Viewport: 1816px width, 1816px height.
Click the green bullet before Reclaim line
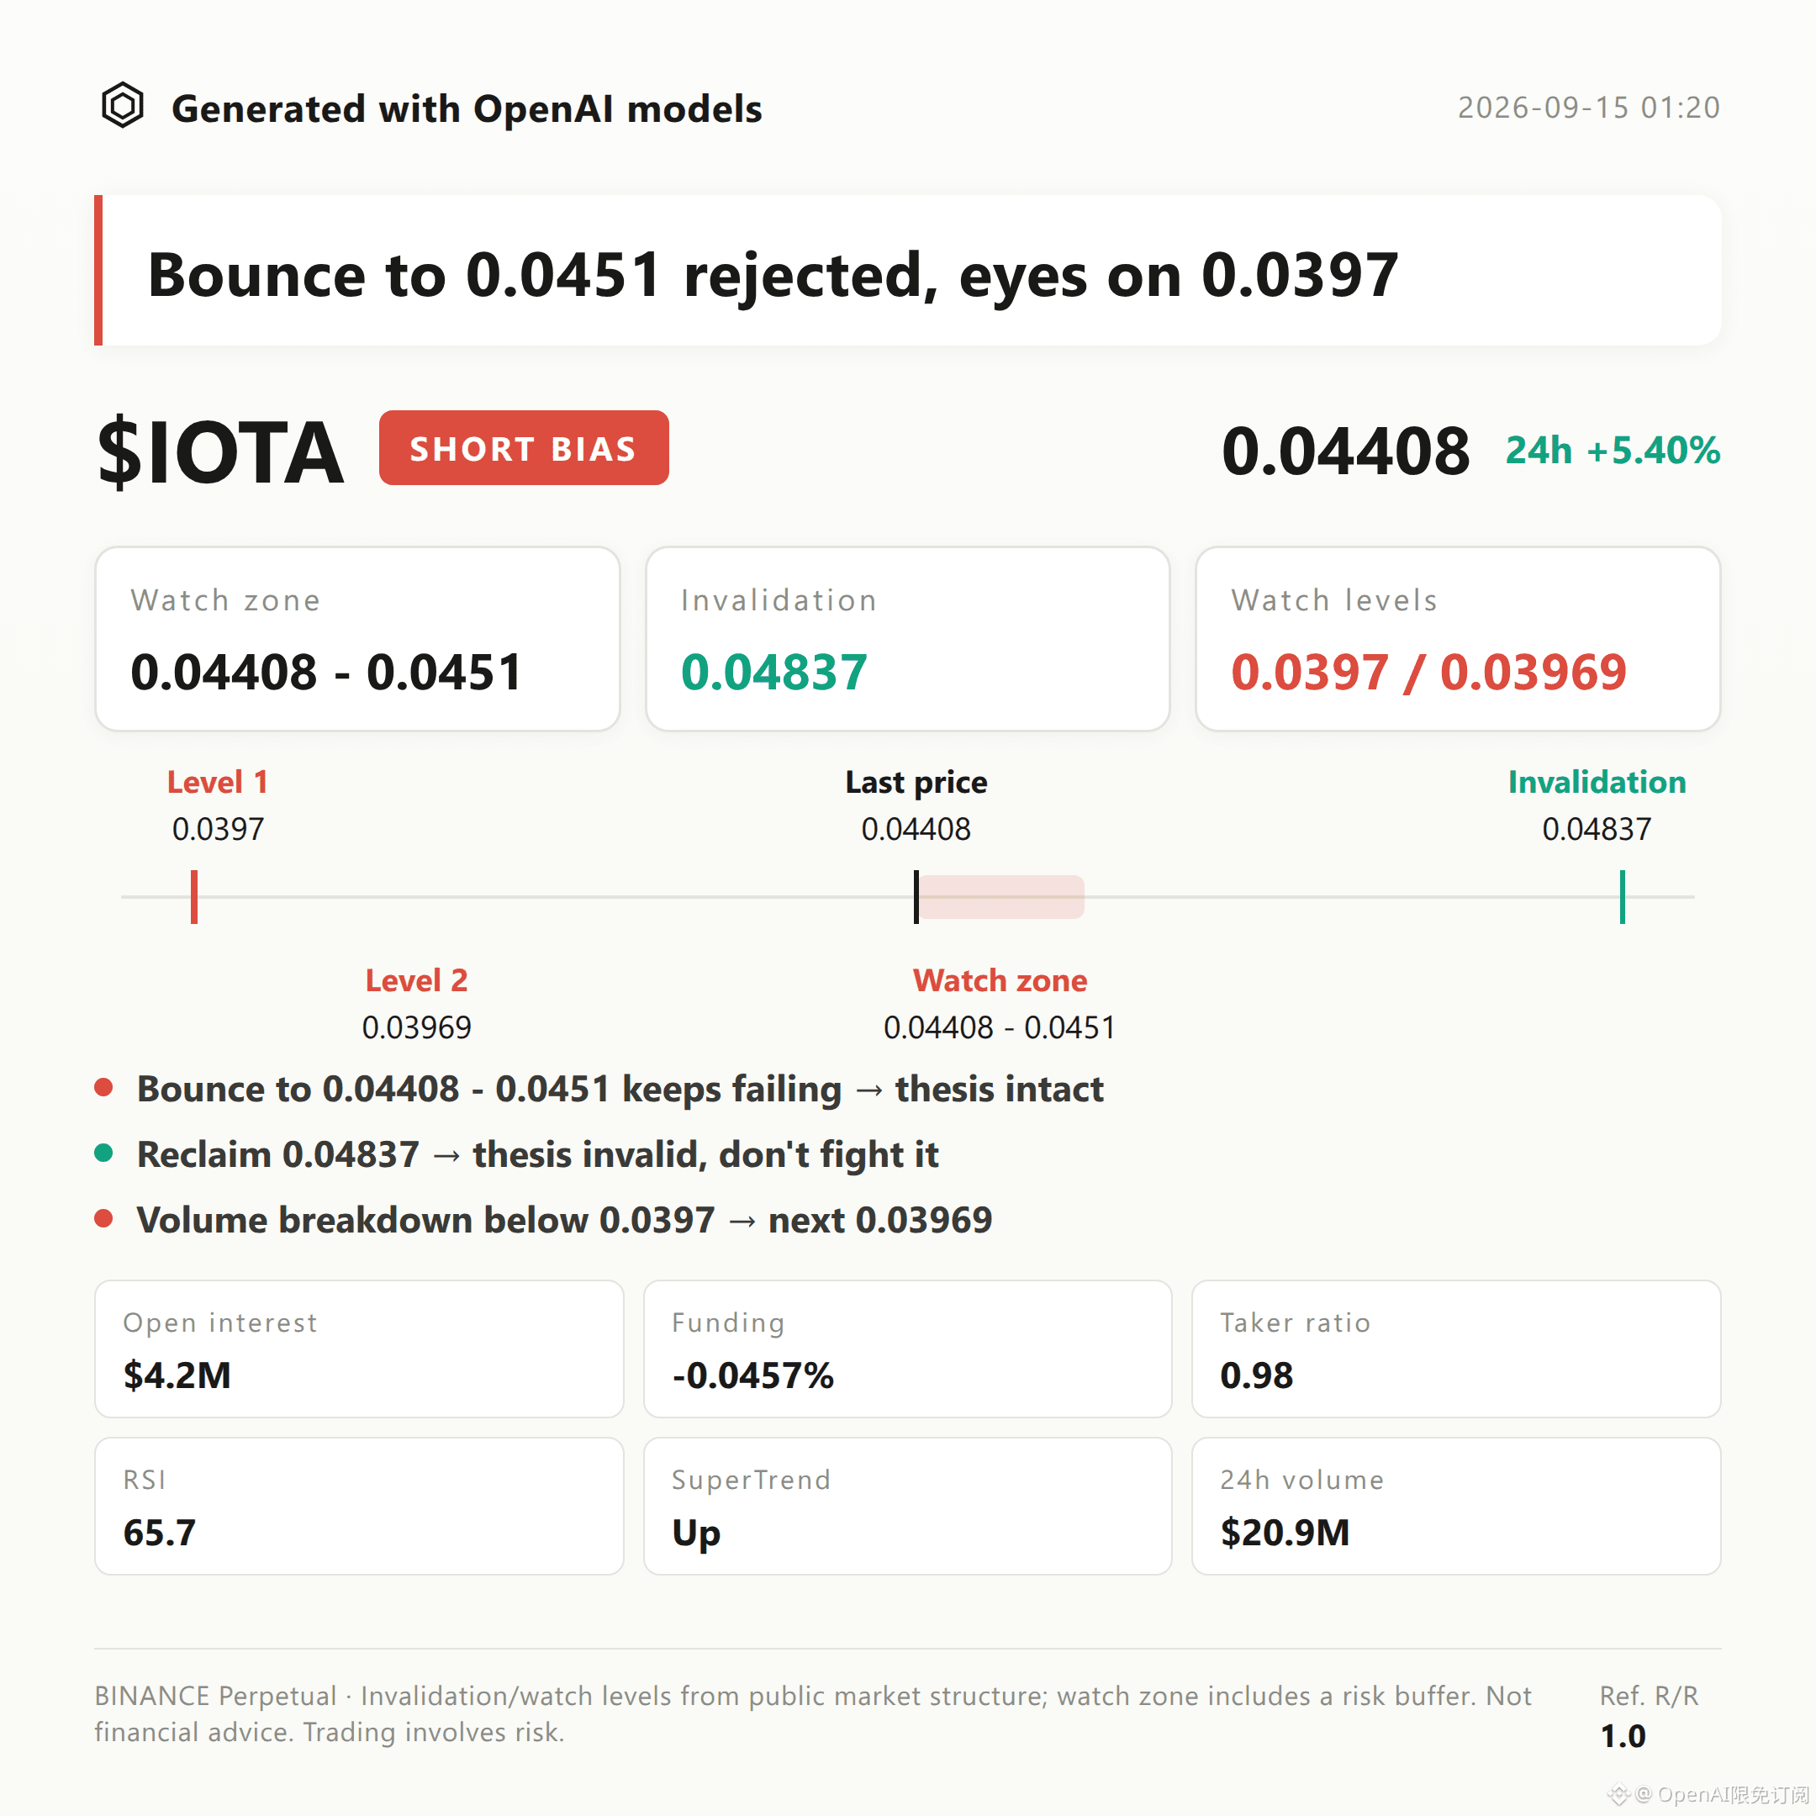tap(104, 1153)
